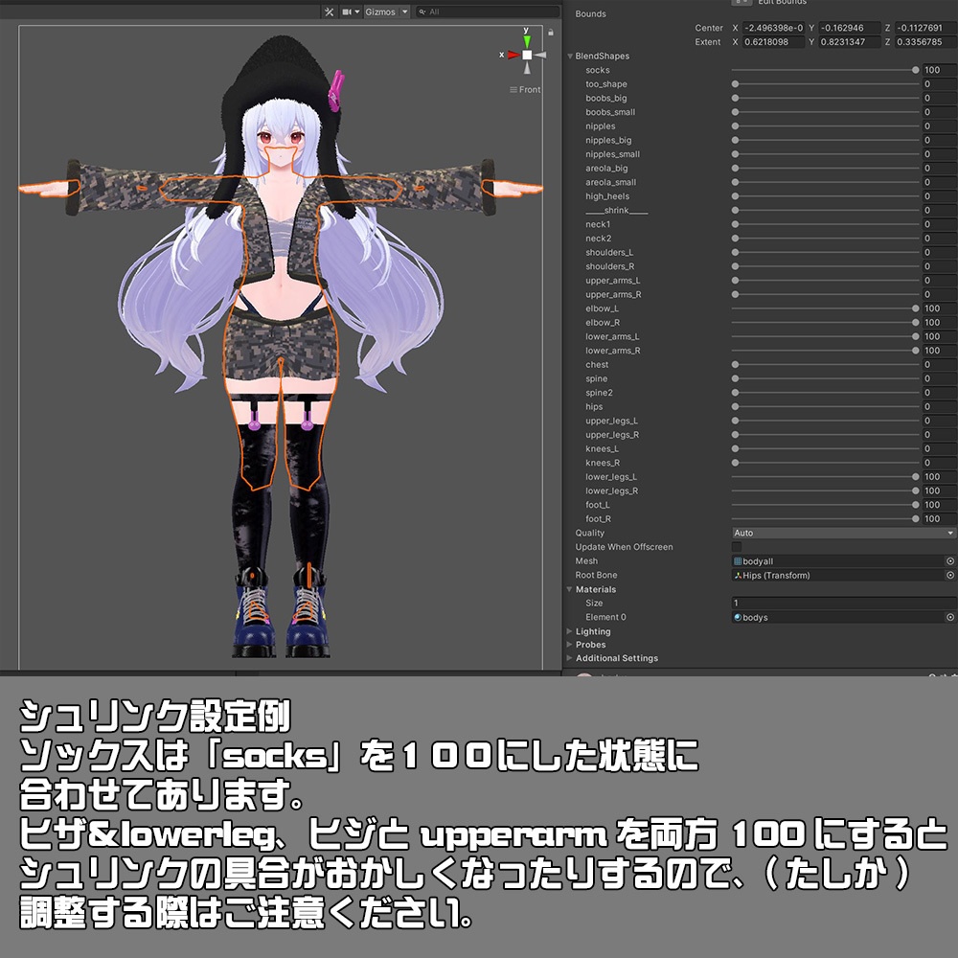Image resolution: width=958 pixels, height=958 pixels.
Task: Click the upper_legs_L blendshape label
Action: click(611, 421)
